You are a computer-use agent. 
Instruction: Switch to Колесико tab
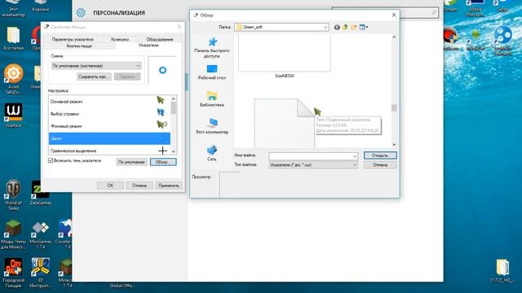(120, 39)
